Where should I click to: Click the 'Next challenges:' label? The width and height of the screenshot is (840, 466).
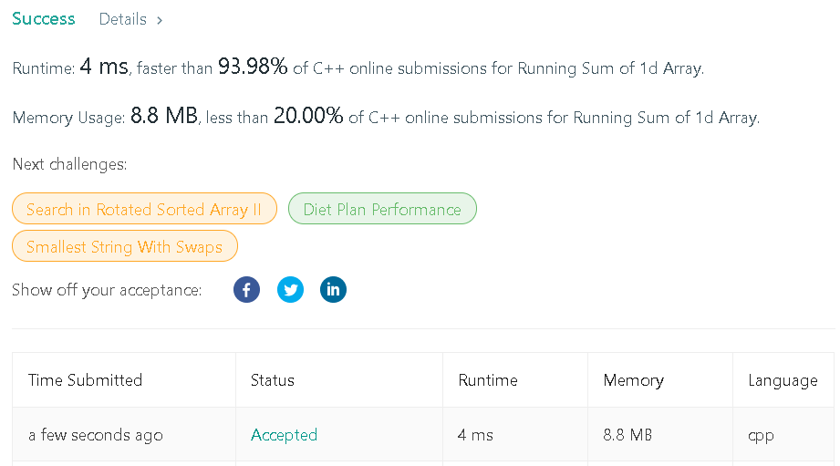tap(69, 164)
